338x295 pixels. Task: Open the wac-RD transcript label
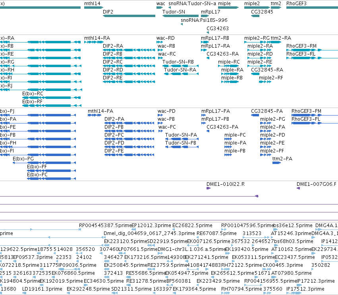166,38
